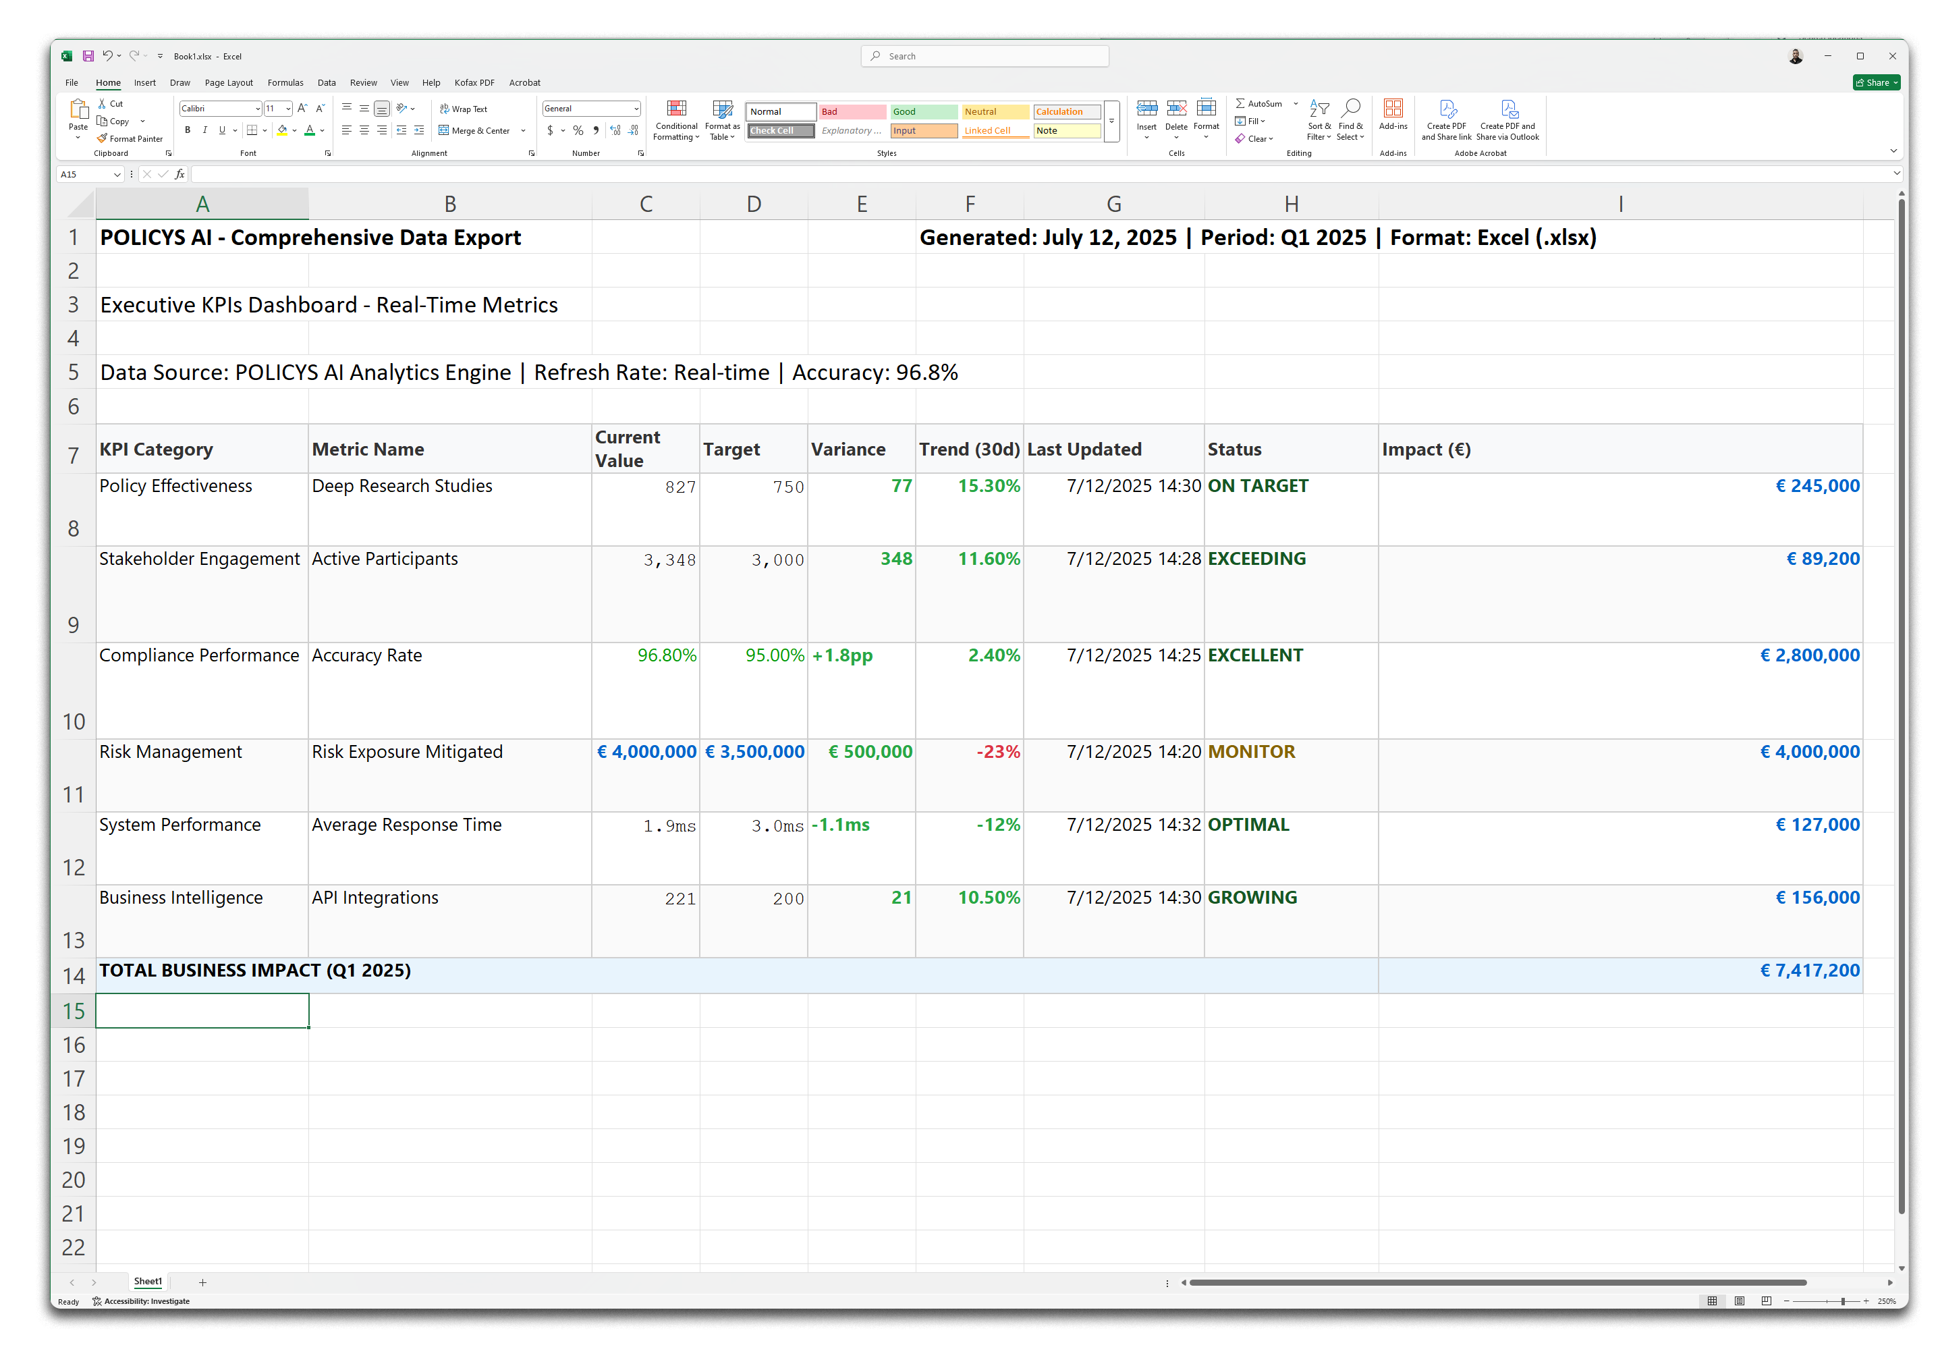Switch to the Formulas ribbon tab
Viewport: 1940px width, 1366px height.
285,83
